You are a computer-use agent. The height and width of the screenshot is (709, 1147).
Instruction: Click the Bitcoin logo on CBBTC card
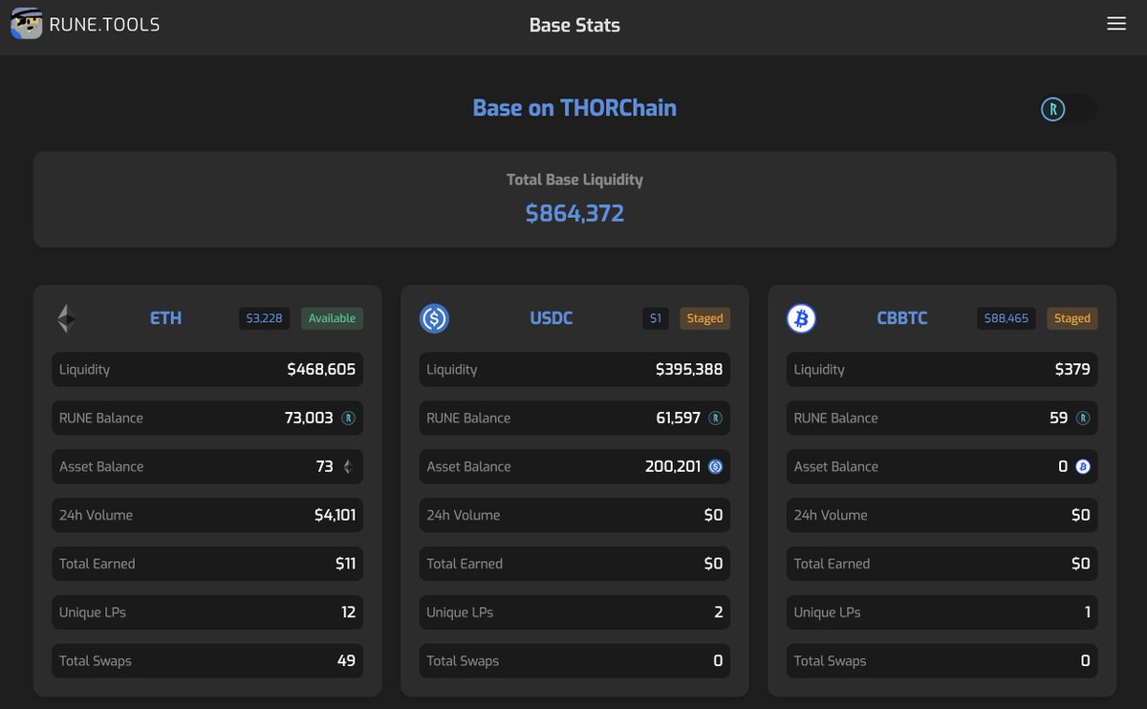point(801,318)
